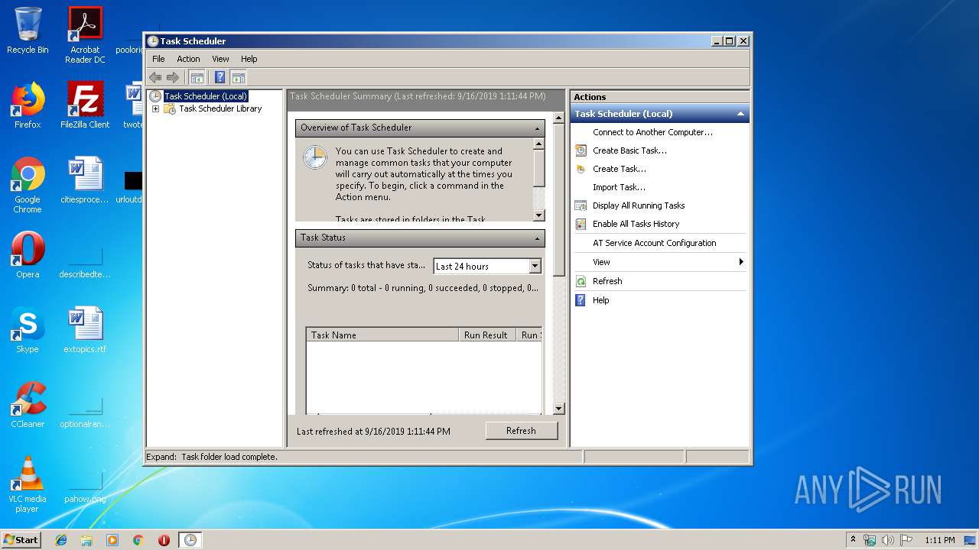Click the Enable All Tasks History icon

(x=581, y=224)
